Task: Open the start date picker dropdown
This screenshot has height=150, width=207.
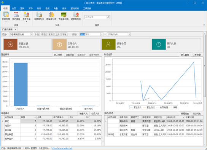Action: [x=102, y=34]
